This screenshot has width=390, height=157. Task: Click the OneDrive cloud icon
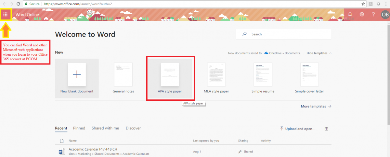point(266,53)
